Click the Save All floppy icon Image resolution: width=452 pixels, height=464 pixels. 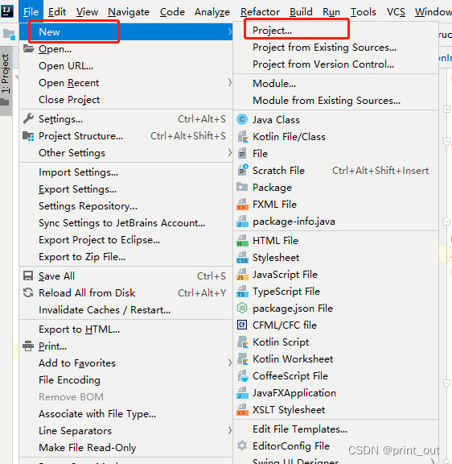coord(28,275)
